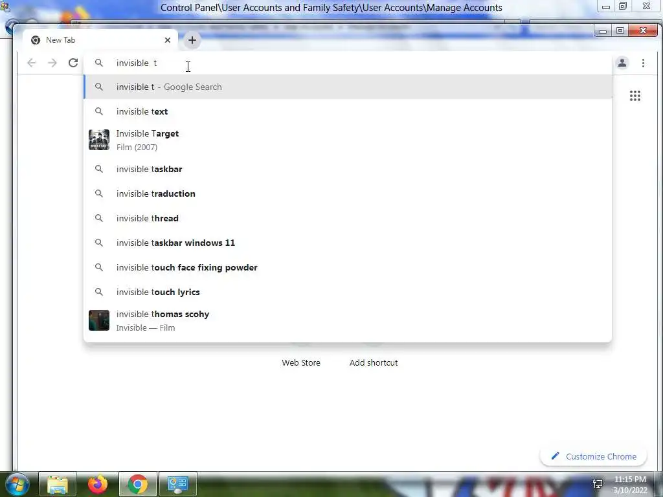The image size is (663, 497).
Task: Click search icon beside 'invisible taskbar'
Action: [98, 169]
